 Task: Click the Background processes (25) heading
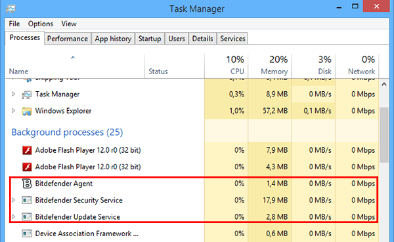[67, 132]
